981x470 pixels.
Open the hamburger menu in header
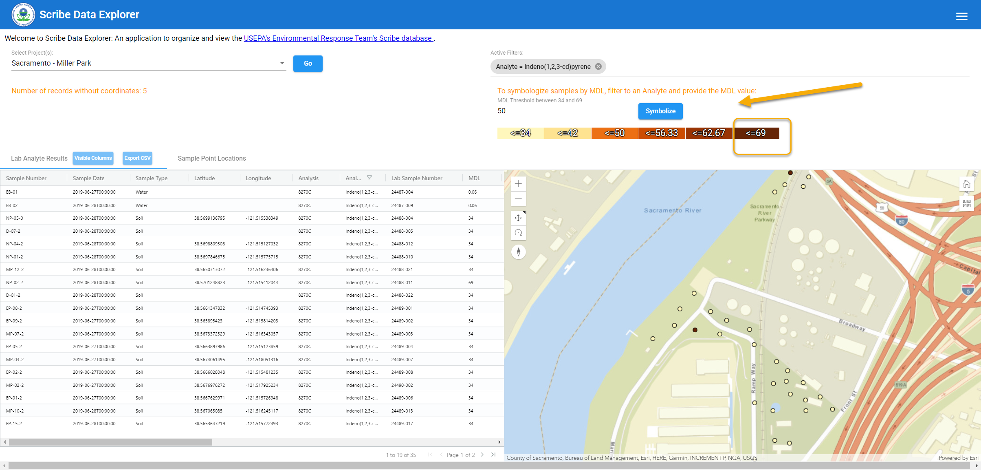[961, 16]
